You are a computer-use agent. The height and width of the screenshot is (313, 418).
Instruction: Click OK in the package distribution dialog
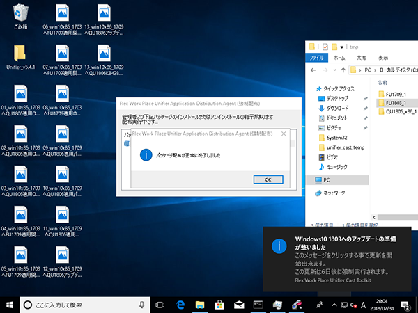point(268,179)
